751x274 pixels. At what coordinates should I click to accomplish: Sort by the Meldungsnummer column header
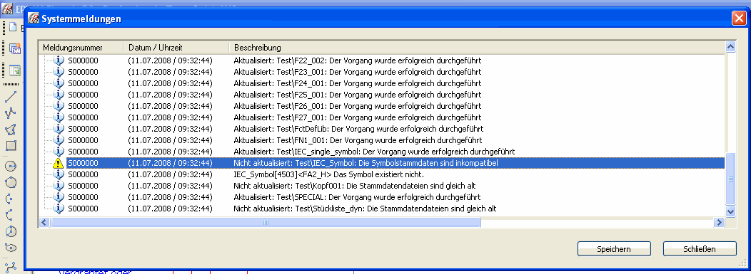81,48
